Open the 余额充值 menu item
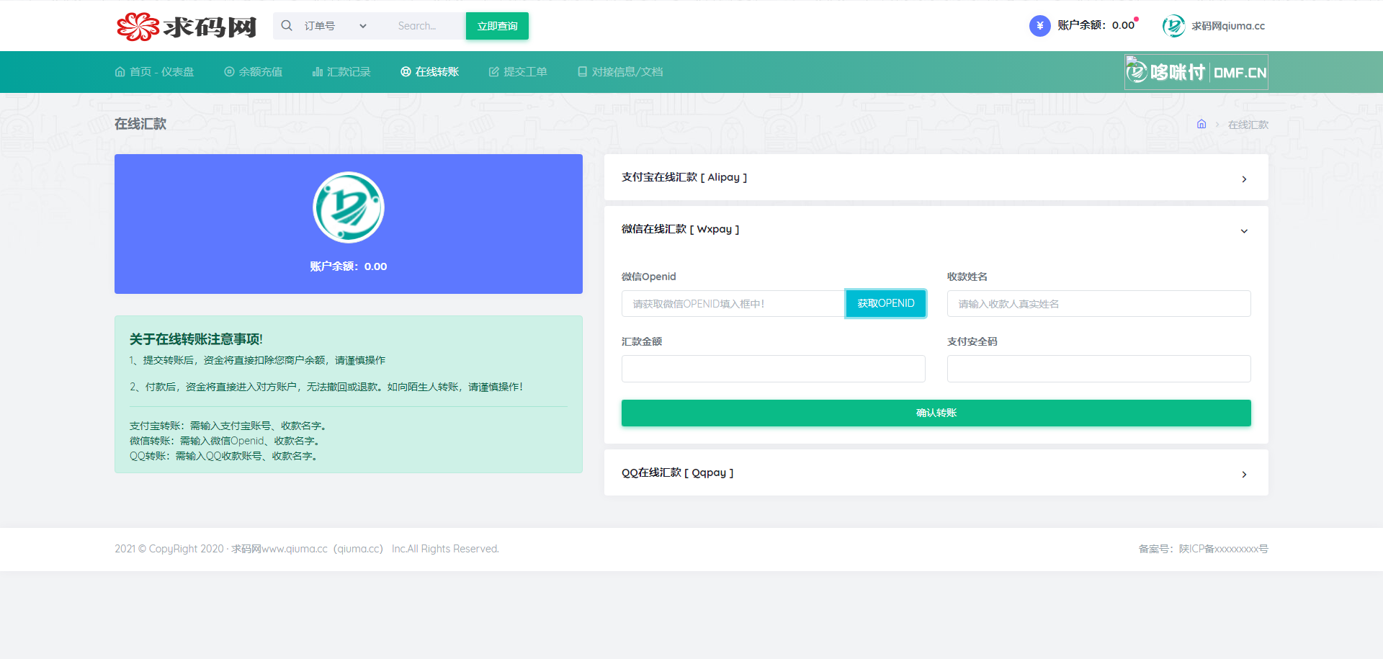The width and height of the screenshot is (1383, 659). [253, 72]
